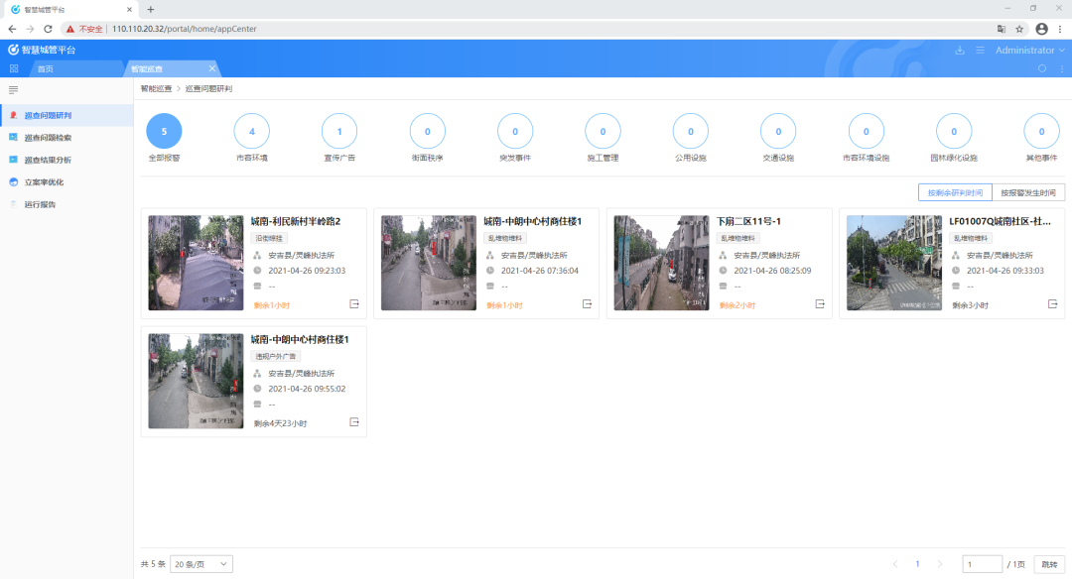Screen dimensions: 1072x579
Task: Click the 跳转 button
Action: point(1049,564)
